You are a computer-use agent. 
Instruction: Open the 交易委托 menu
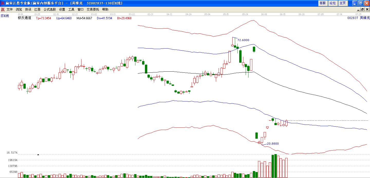[x=93, y=10]
